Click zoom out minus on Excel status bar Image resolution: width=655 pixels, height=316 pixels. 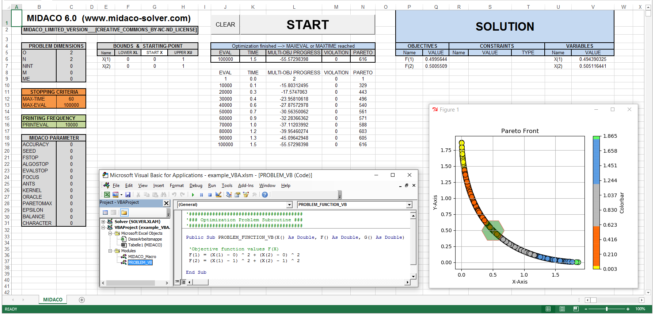[x=586, y=309]
